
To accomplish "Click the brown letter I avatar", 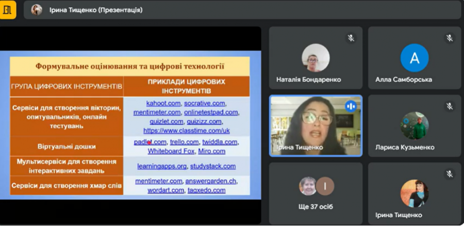I will (x=325, y=186).
